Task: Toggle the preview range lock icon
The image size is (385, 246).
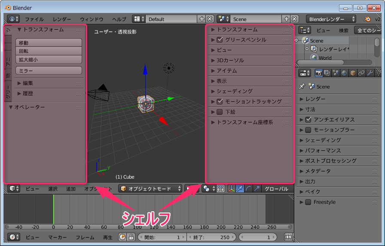Action: pyautogui.click(x=131, y=237)
